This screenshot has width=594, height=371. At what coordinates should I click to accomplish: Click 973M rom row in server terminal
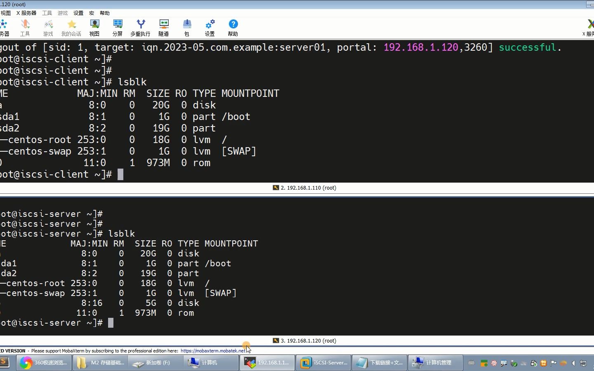[x=97, y=313]
